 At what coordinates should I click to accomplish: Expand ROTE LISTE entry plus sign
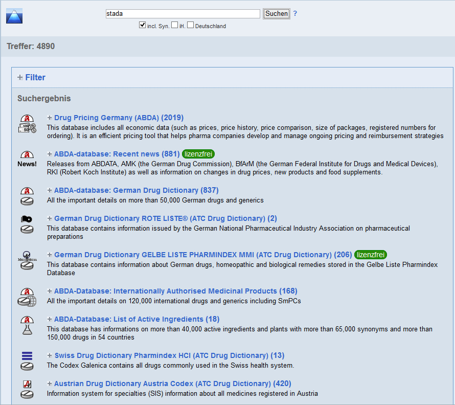(x=50, y=218)
